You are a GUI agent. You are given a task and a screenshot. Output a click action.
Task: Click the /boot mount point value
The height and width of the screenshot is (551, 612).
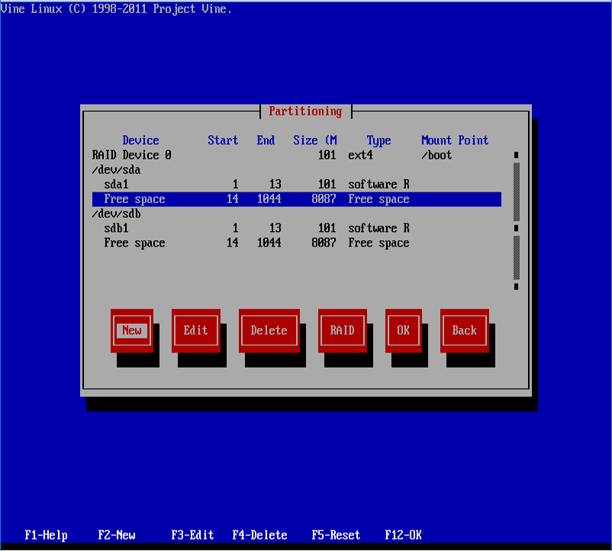tap(436, 156)
